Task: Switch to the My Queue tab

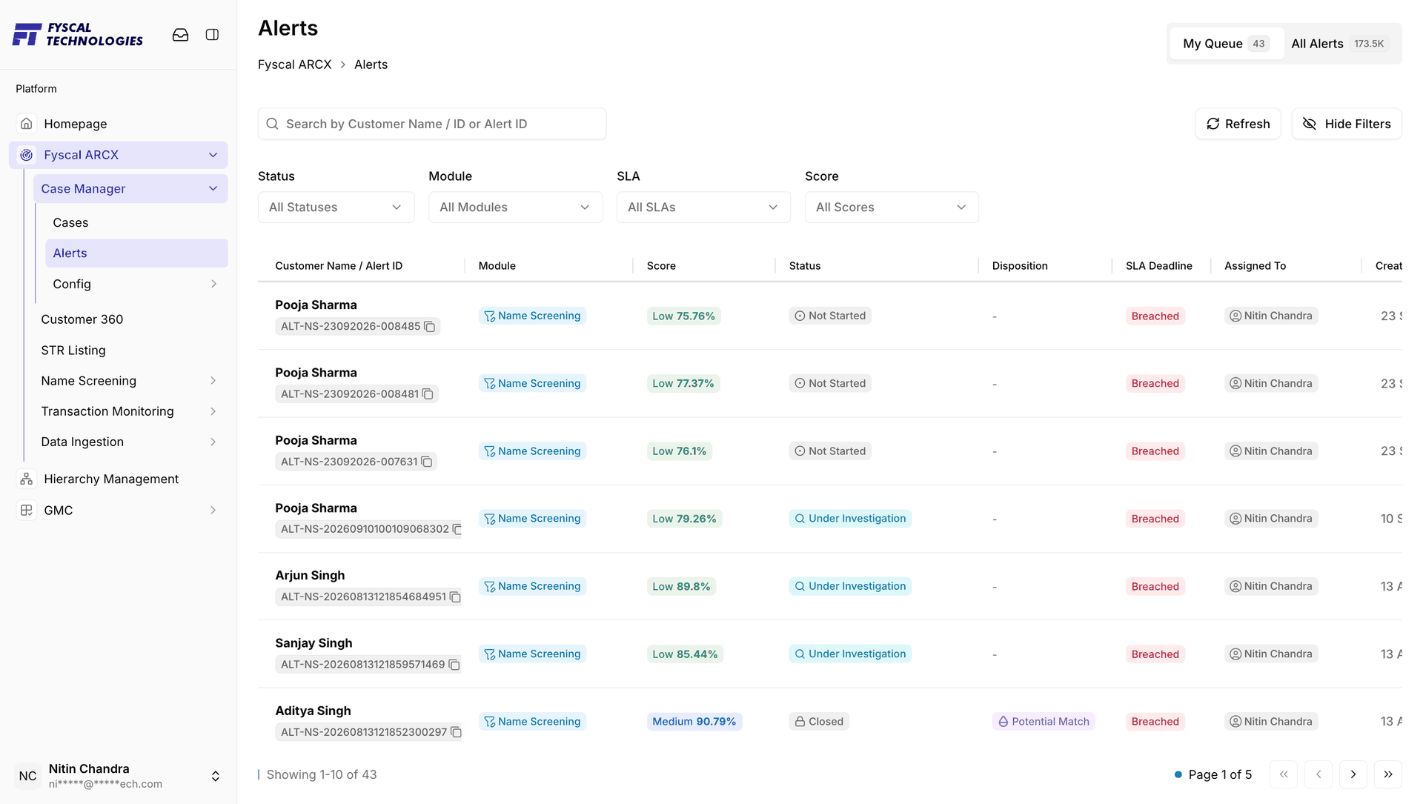Action: click(x=1226, y=44)
